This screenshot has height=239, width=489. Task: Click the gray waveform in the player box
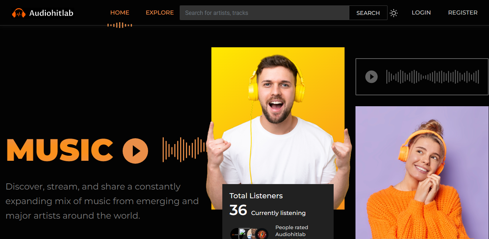(x=432, y=77)
